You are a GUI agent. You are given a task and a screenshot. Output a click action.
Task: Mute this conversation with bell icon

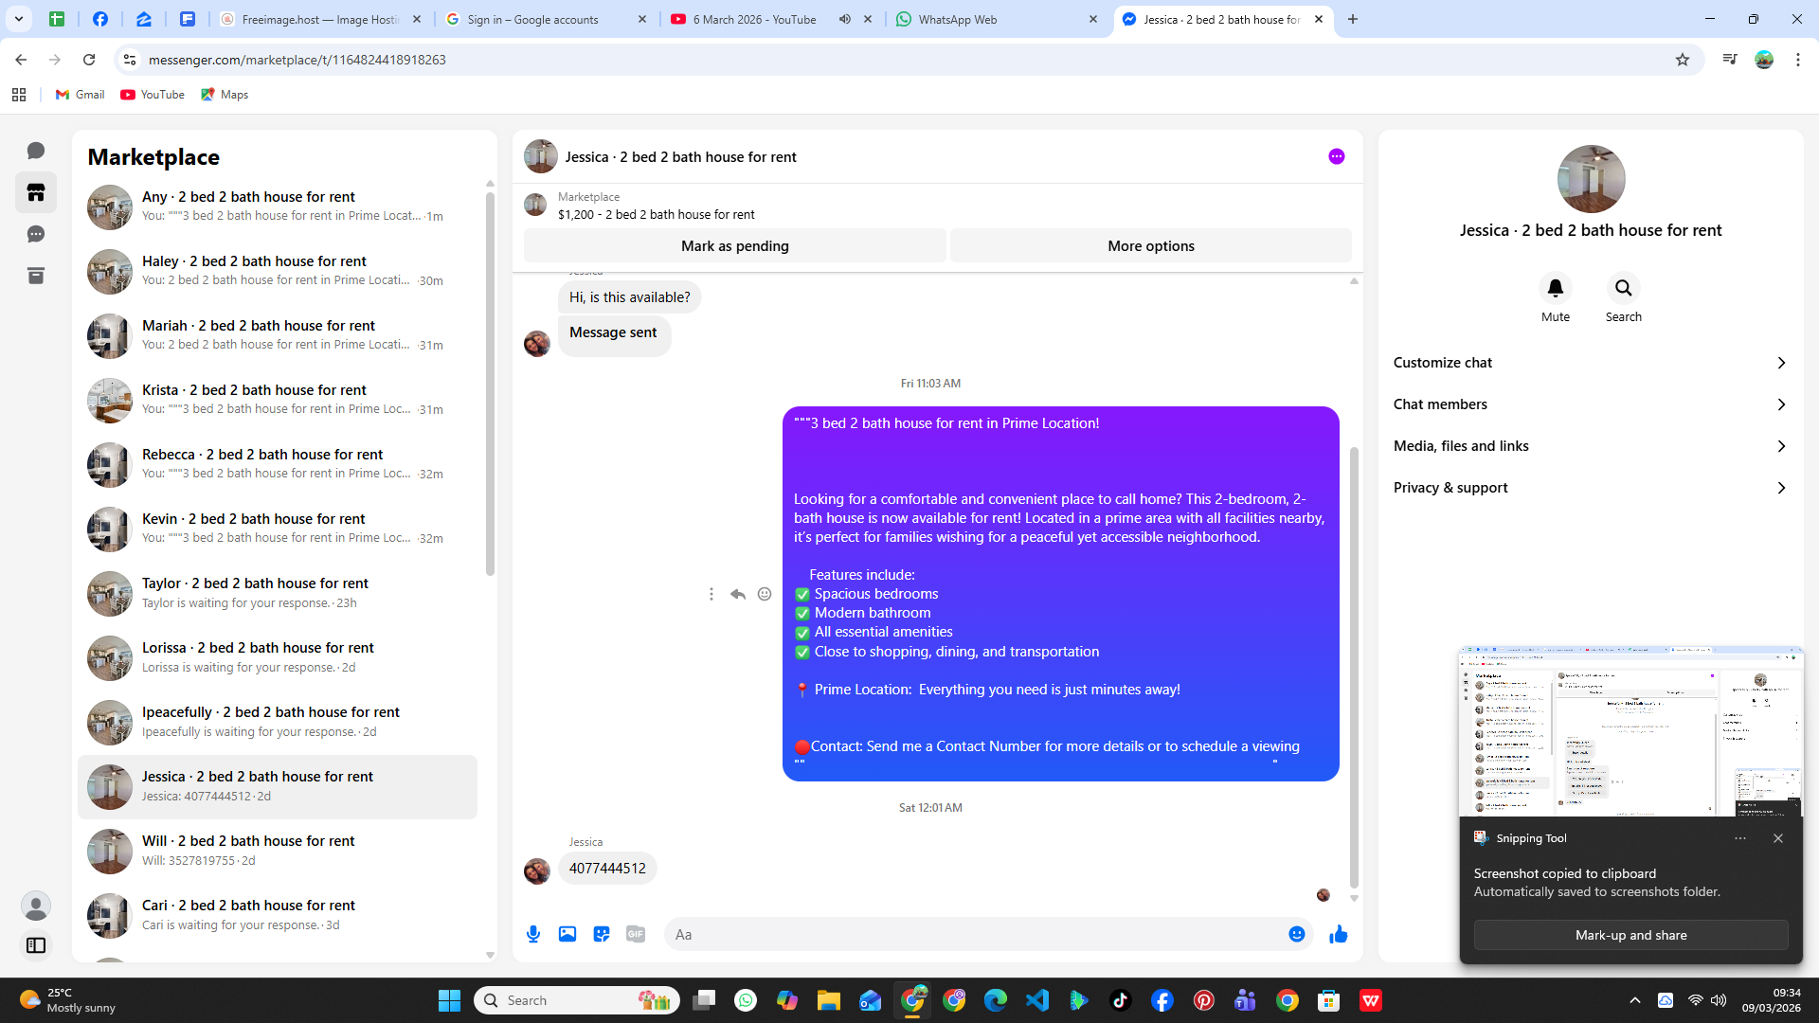[x=1555, y=288]
